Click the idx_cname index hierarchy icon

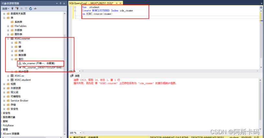coord(20,63)
